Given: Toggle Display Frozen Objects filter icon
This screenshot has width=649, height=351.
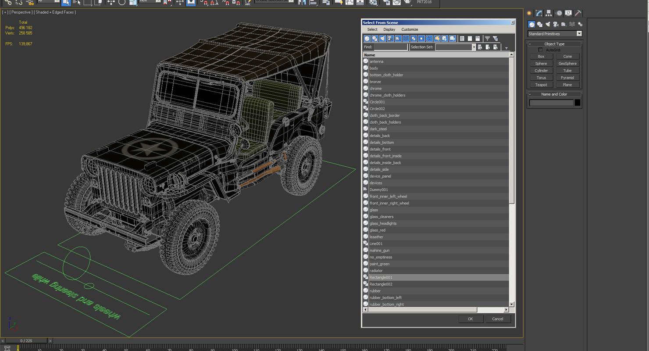Looking at the screenshot, I should [x=445, y=39].
